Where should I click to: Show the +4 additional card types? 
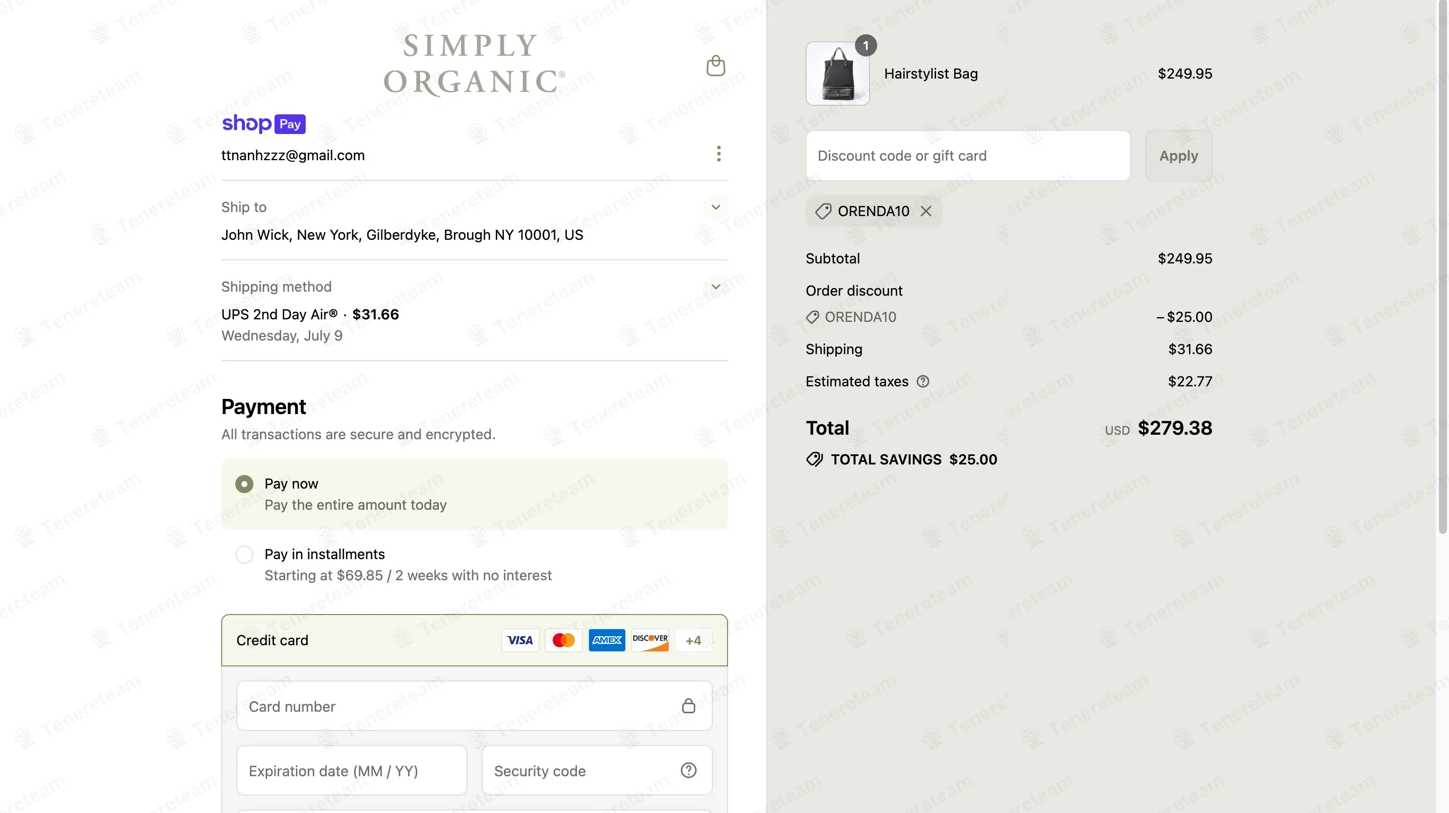693,640
